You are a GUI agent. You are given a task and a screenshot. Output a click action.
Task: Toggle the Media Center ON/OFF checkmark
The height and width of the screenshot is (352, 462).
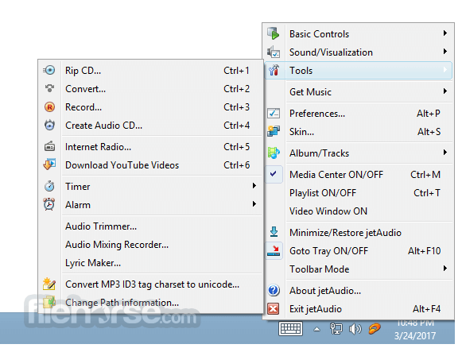click(274, 174)
